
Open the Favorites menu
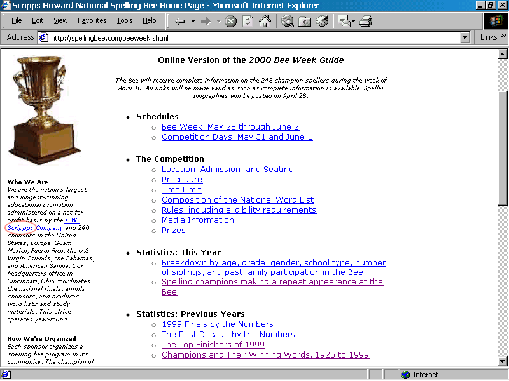tap(92, 20)
